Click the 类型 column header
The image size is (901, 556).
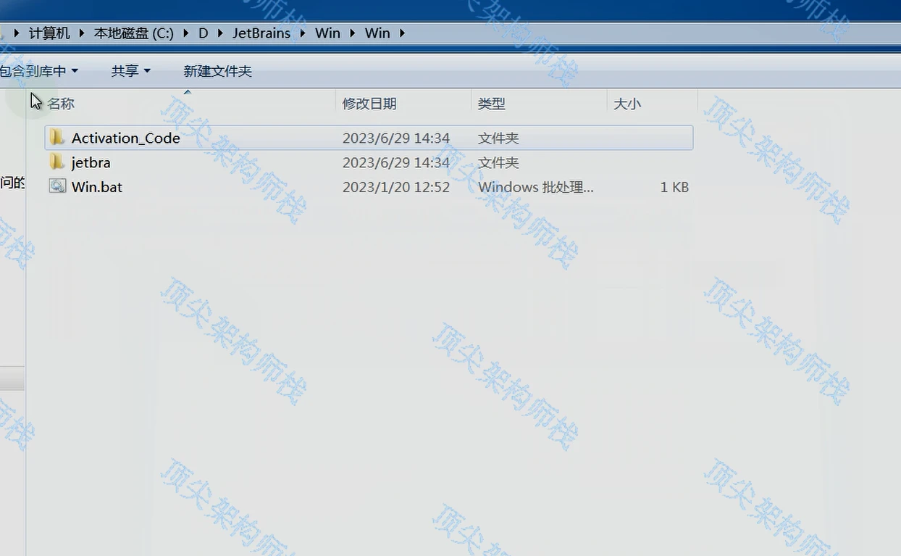point(491,104)
